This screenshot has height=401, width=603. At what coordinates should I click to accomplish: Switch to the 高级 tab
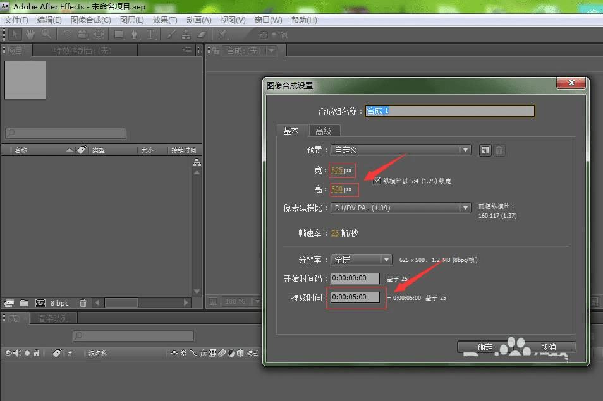click(324, 131)
